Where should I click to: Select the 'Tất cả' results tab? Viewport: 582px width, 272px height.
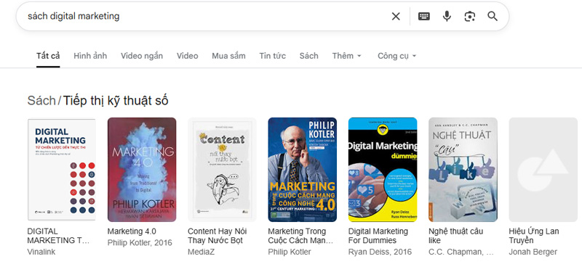48,56
